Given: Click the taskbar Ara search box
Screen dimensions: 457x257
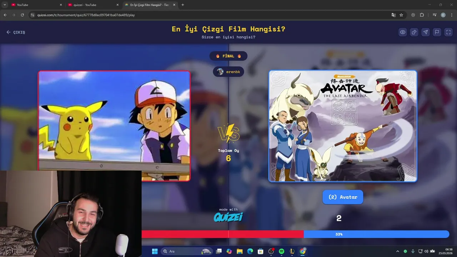Looking at the screenshot, I should tap(187, 251).
